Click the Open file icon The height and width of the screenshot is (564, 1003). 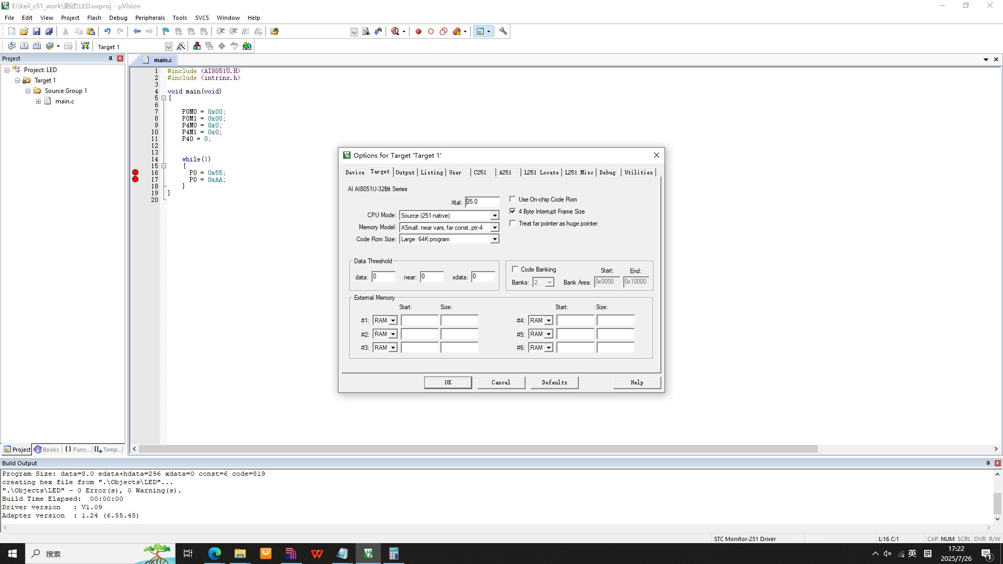point(24,31)
